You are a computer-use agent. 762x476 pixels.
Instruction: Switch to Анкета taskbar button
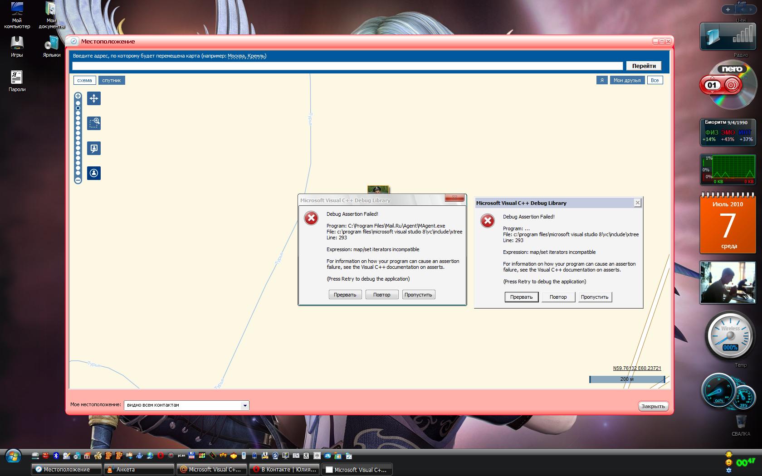coord(139,469)
